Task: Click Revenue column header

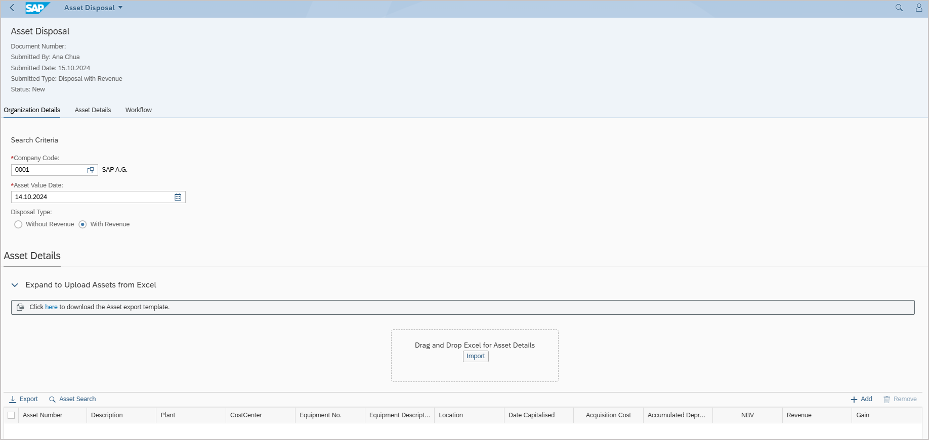Action: tap(817, 415)
